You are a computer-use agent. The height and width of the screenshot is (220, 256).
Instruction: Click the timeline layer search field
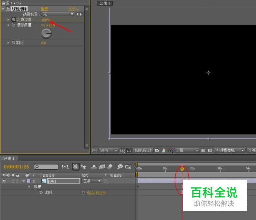[46, 167]
